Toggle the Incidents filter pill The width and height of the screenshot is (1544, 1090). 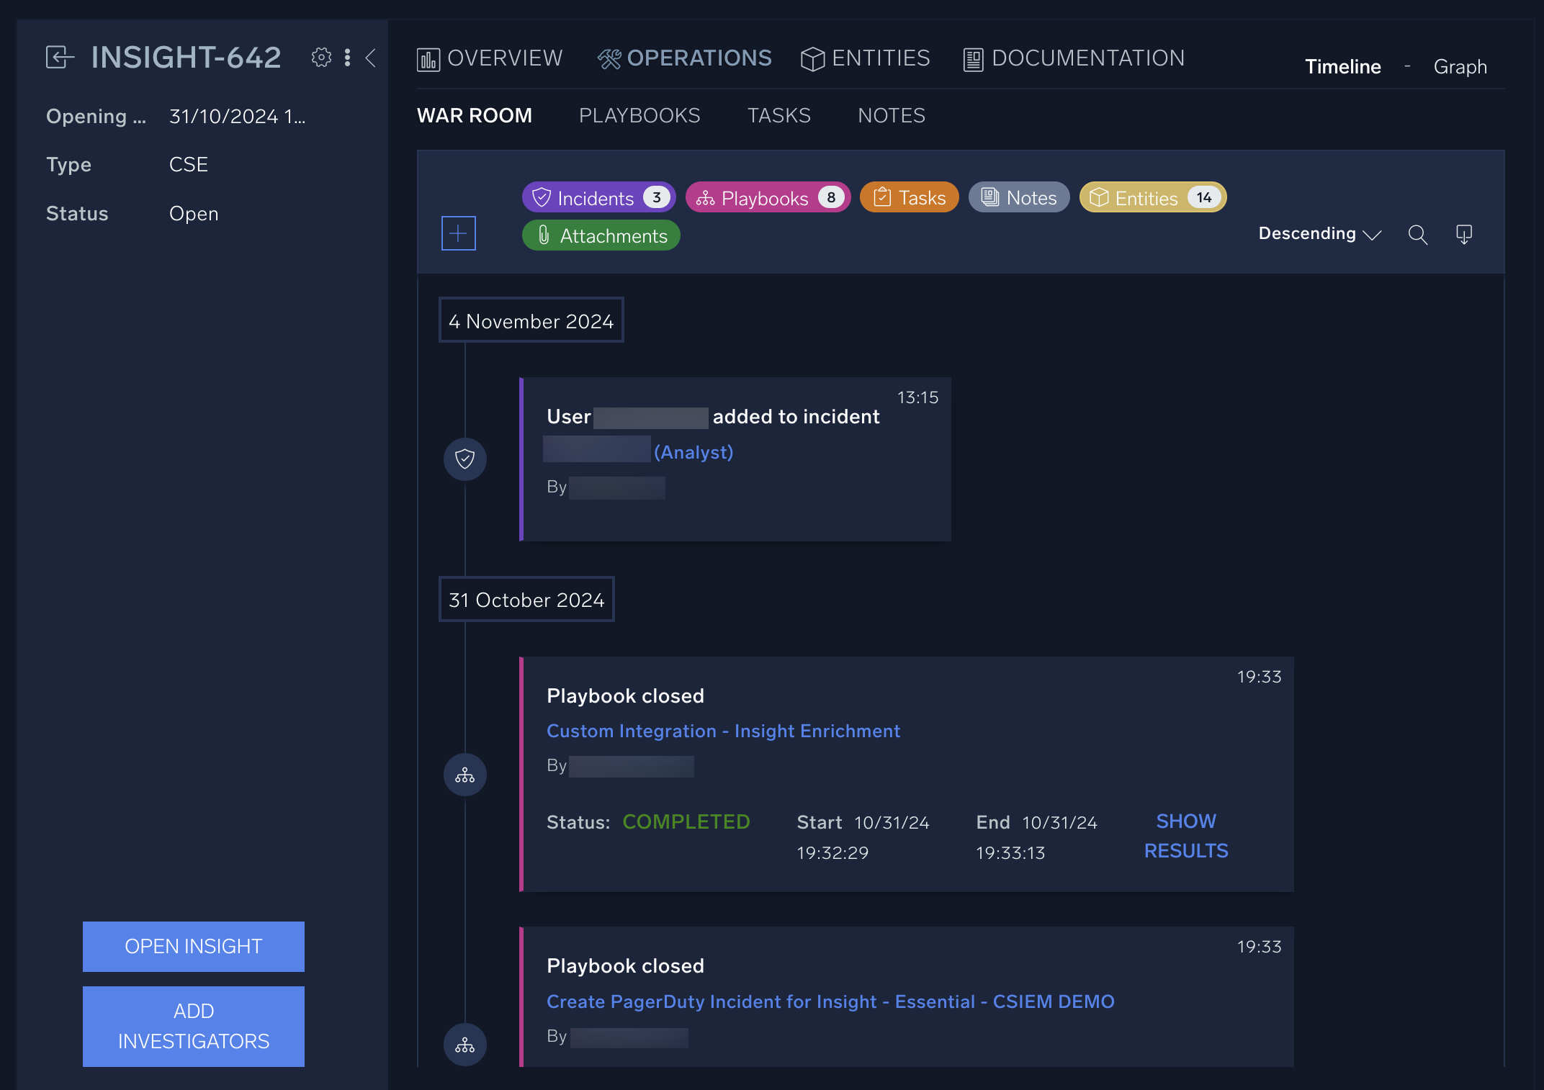(598, 197)
